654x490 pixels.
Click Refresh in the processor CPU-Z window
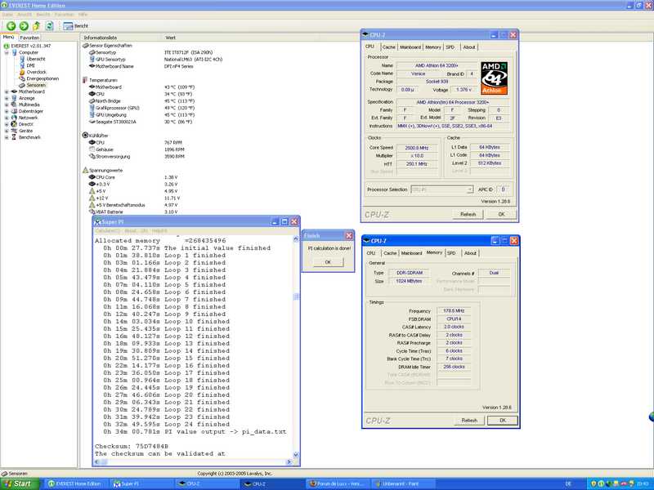[x=468, y=214]
